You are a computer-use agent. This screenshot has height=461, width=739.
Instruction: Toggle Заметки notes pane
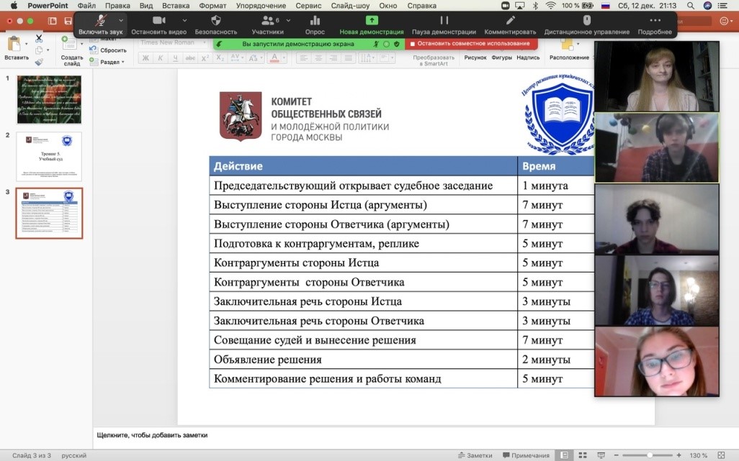pos(475,455)
